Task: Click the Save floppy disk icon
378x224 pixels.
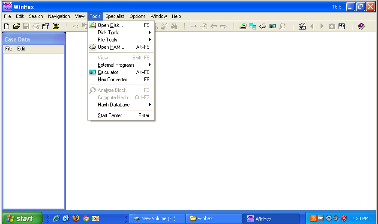Action: click(x=26, y=26)
